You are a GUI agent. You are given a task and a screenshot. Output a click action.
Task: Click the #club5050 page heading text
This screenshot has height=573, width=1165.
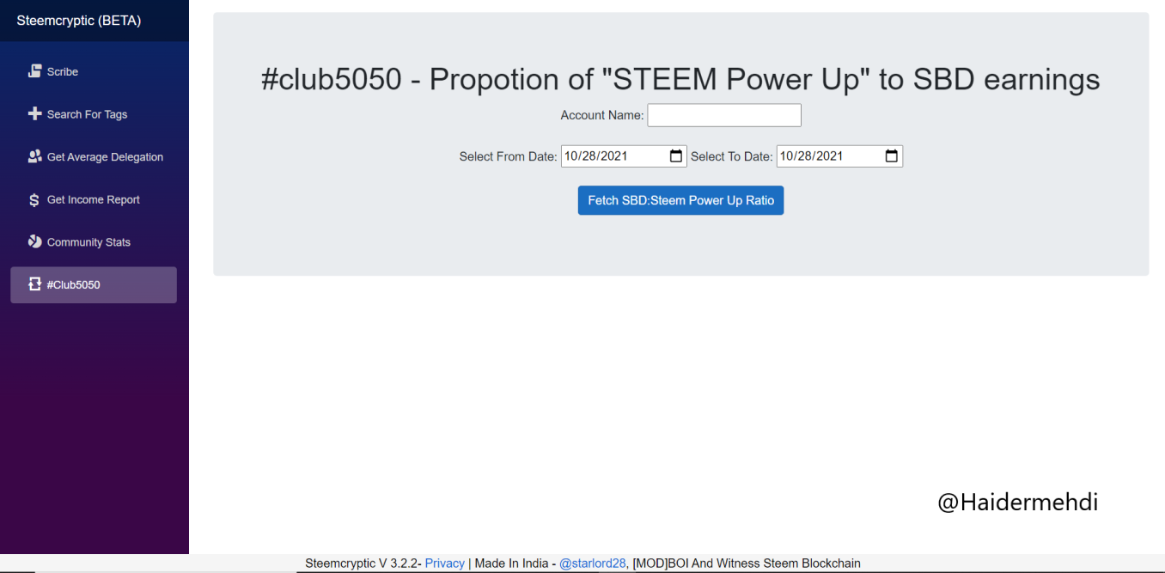pyautogui.click(x=680, y=79)
